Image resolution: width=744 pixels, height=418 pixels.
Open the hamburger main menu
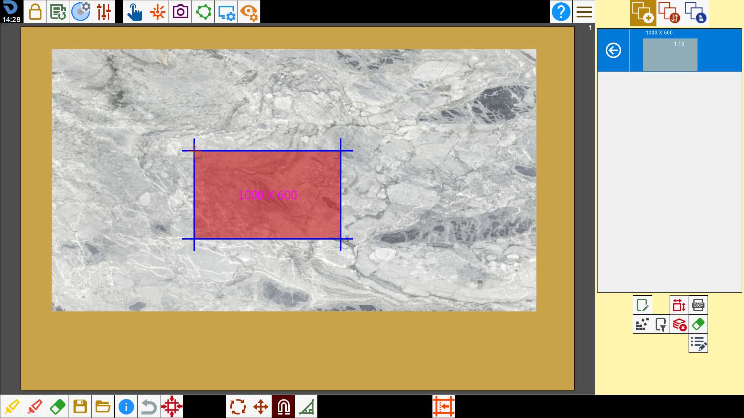[x=584, y=12]
